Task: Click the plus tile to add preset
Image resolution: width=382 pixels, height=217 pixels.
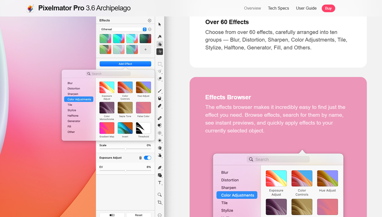Action: (x=145, y=49)
